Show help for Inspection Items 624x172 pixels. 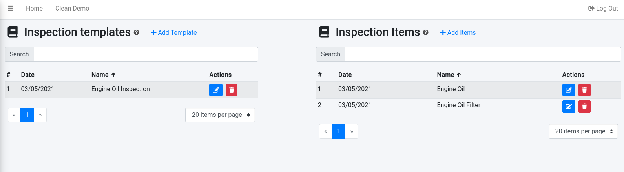tap(426, 33)
